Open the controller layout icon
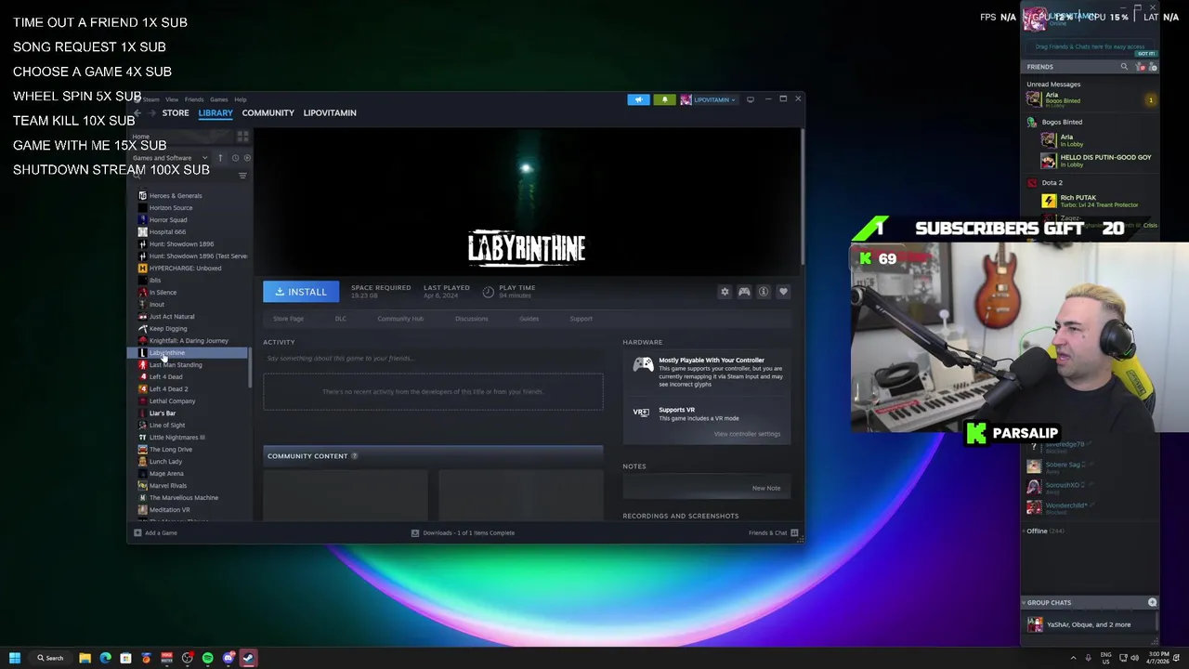Viewport: 1189px width, 669px height. click(x=744, y=292)
